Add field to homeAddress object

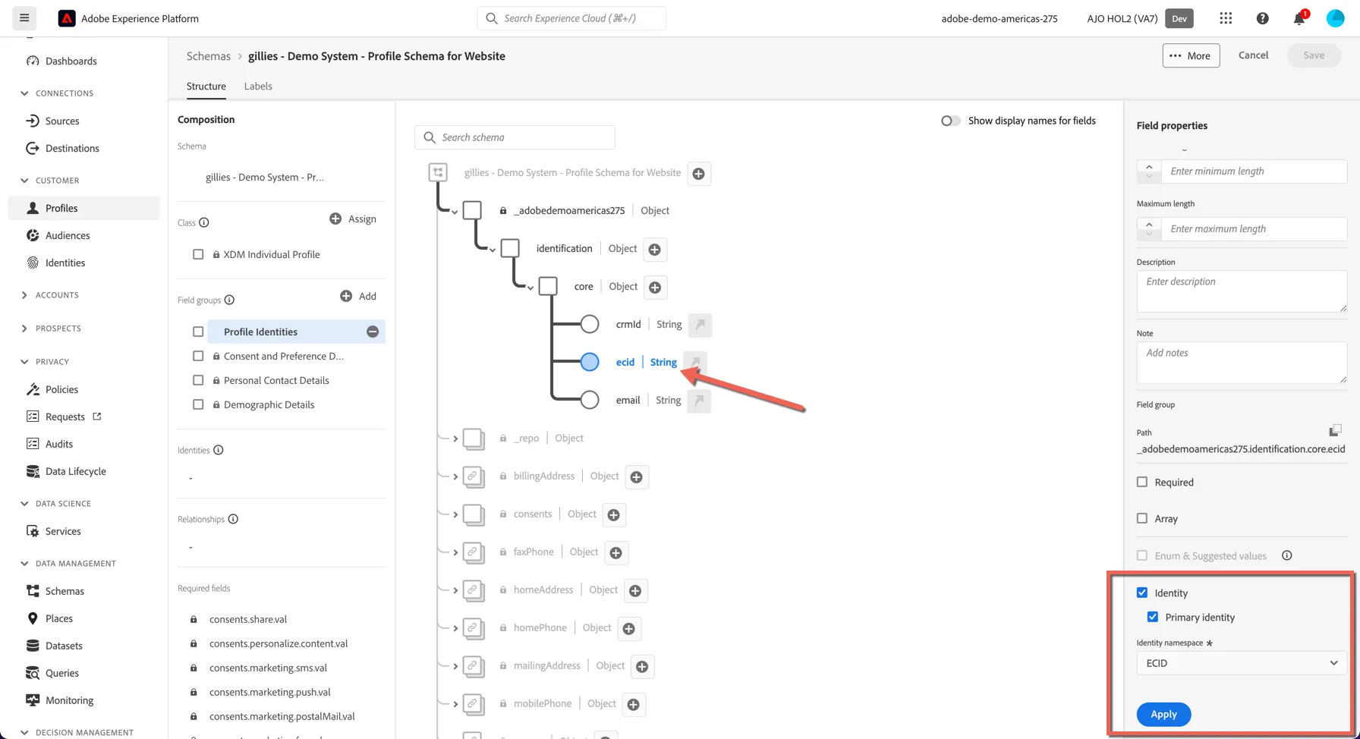(636, 591)
